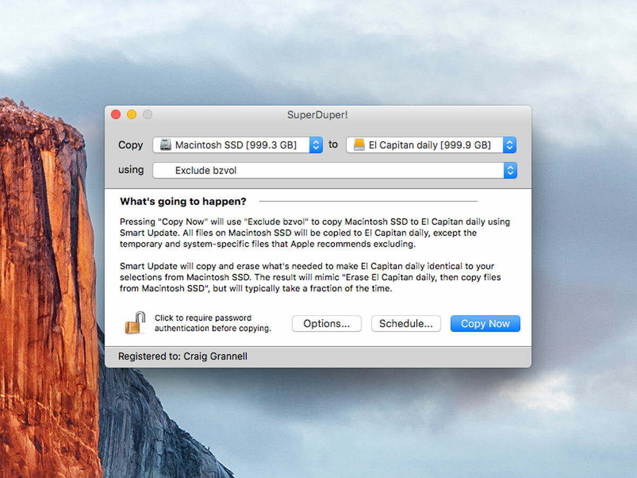Click the 'using' label

click(131, 170)
